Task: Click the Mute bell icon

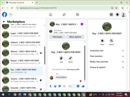Action: [x=102, y=41]
